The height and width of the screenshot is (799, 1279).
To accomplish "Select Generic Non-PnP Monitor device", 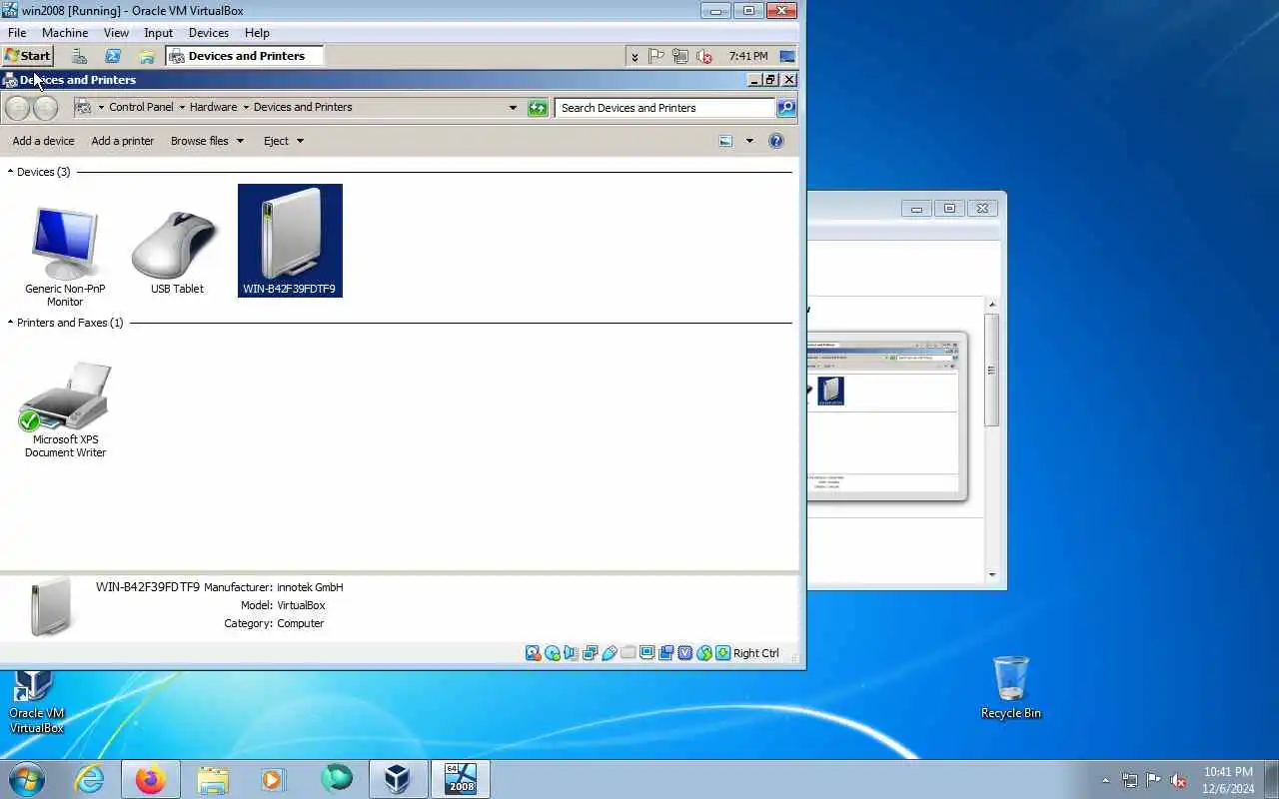I will (x=65, y=256).
